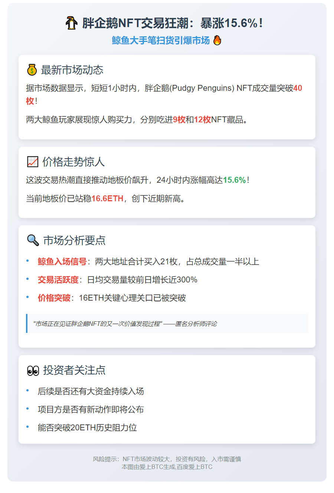Click the 风险提示 disclaimer text
The image size is (334, 493).
(167, 459)
